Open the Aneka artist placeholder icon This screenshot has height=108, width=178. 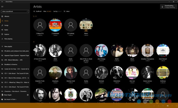[x=86, y=73]
